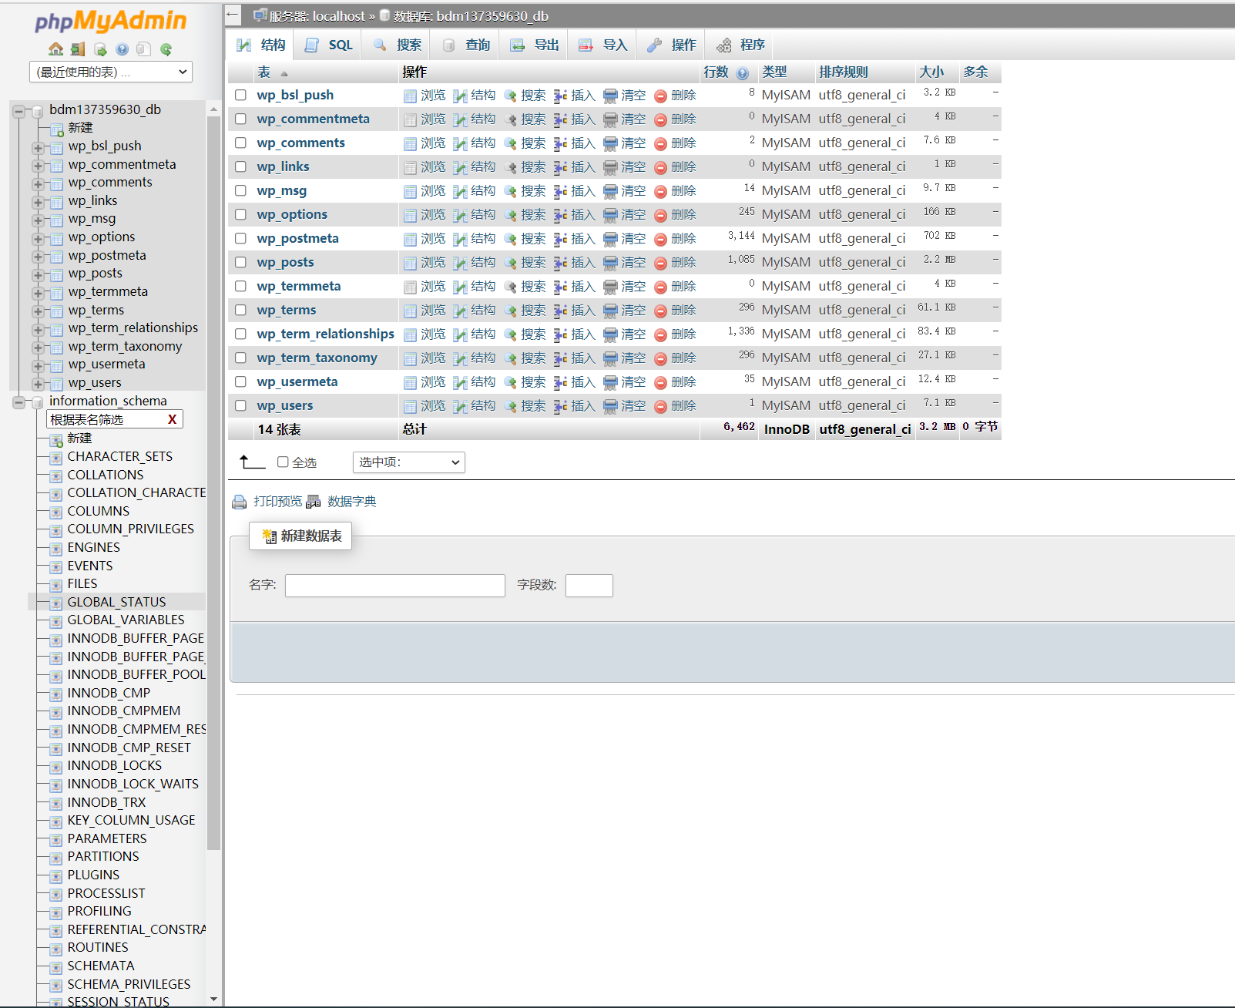Screen dimensions: 1235x1008
Task: Expand wp_term_taxonomy in the sidebar tree
Action: [x=37, y=348]
